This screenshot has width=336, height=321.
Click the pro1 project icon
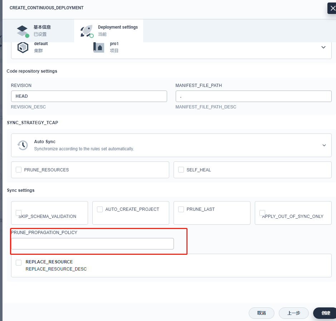(x=98, y=47)
